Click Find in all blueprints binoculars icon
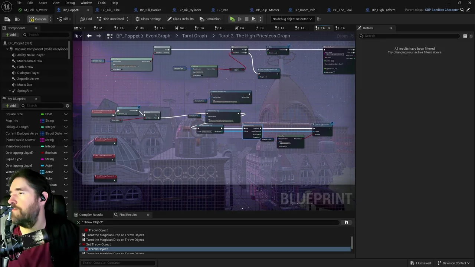Viewport: 475px width, 267px height. click(346, 222)
